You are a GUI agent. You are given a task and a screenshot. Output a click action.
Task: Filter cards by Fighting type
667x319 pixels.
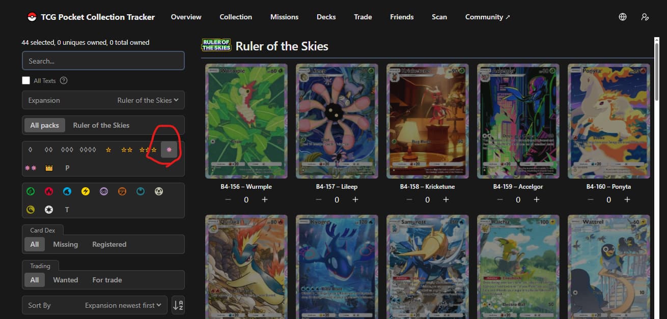tap(122, 191)
